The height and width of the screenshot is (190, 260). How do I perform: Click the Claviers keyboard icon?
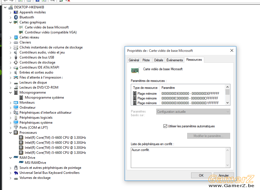tap(16, 42)
